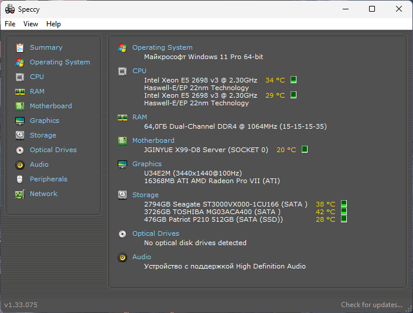Go to Operating System section in sidebar
The width and height of the screenshot is (413, 313).
pyautogui.click(x=60, y=63)
